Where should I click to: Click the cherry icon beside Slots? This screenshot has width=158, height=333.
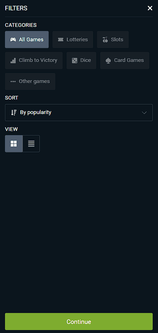(x=105, y=40)
